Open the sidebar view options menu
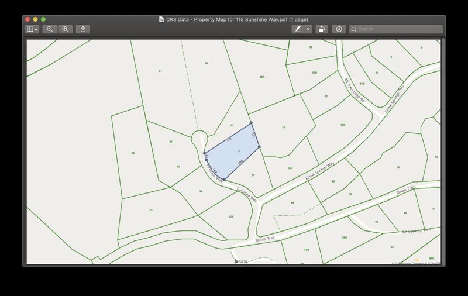The height and width of the screenshot is (296, 468). coord(32,29)
